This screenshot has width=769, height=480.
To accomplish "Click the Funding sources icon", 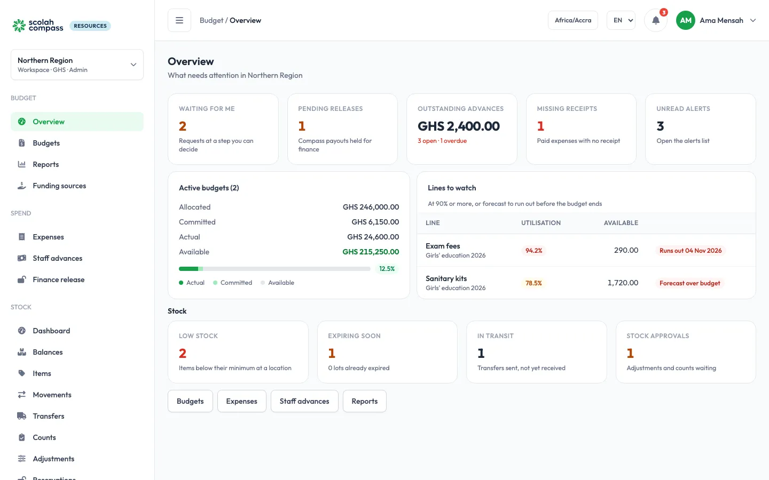I will (22, 186).
